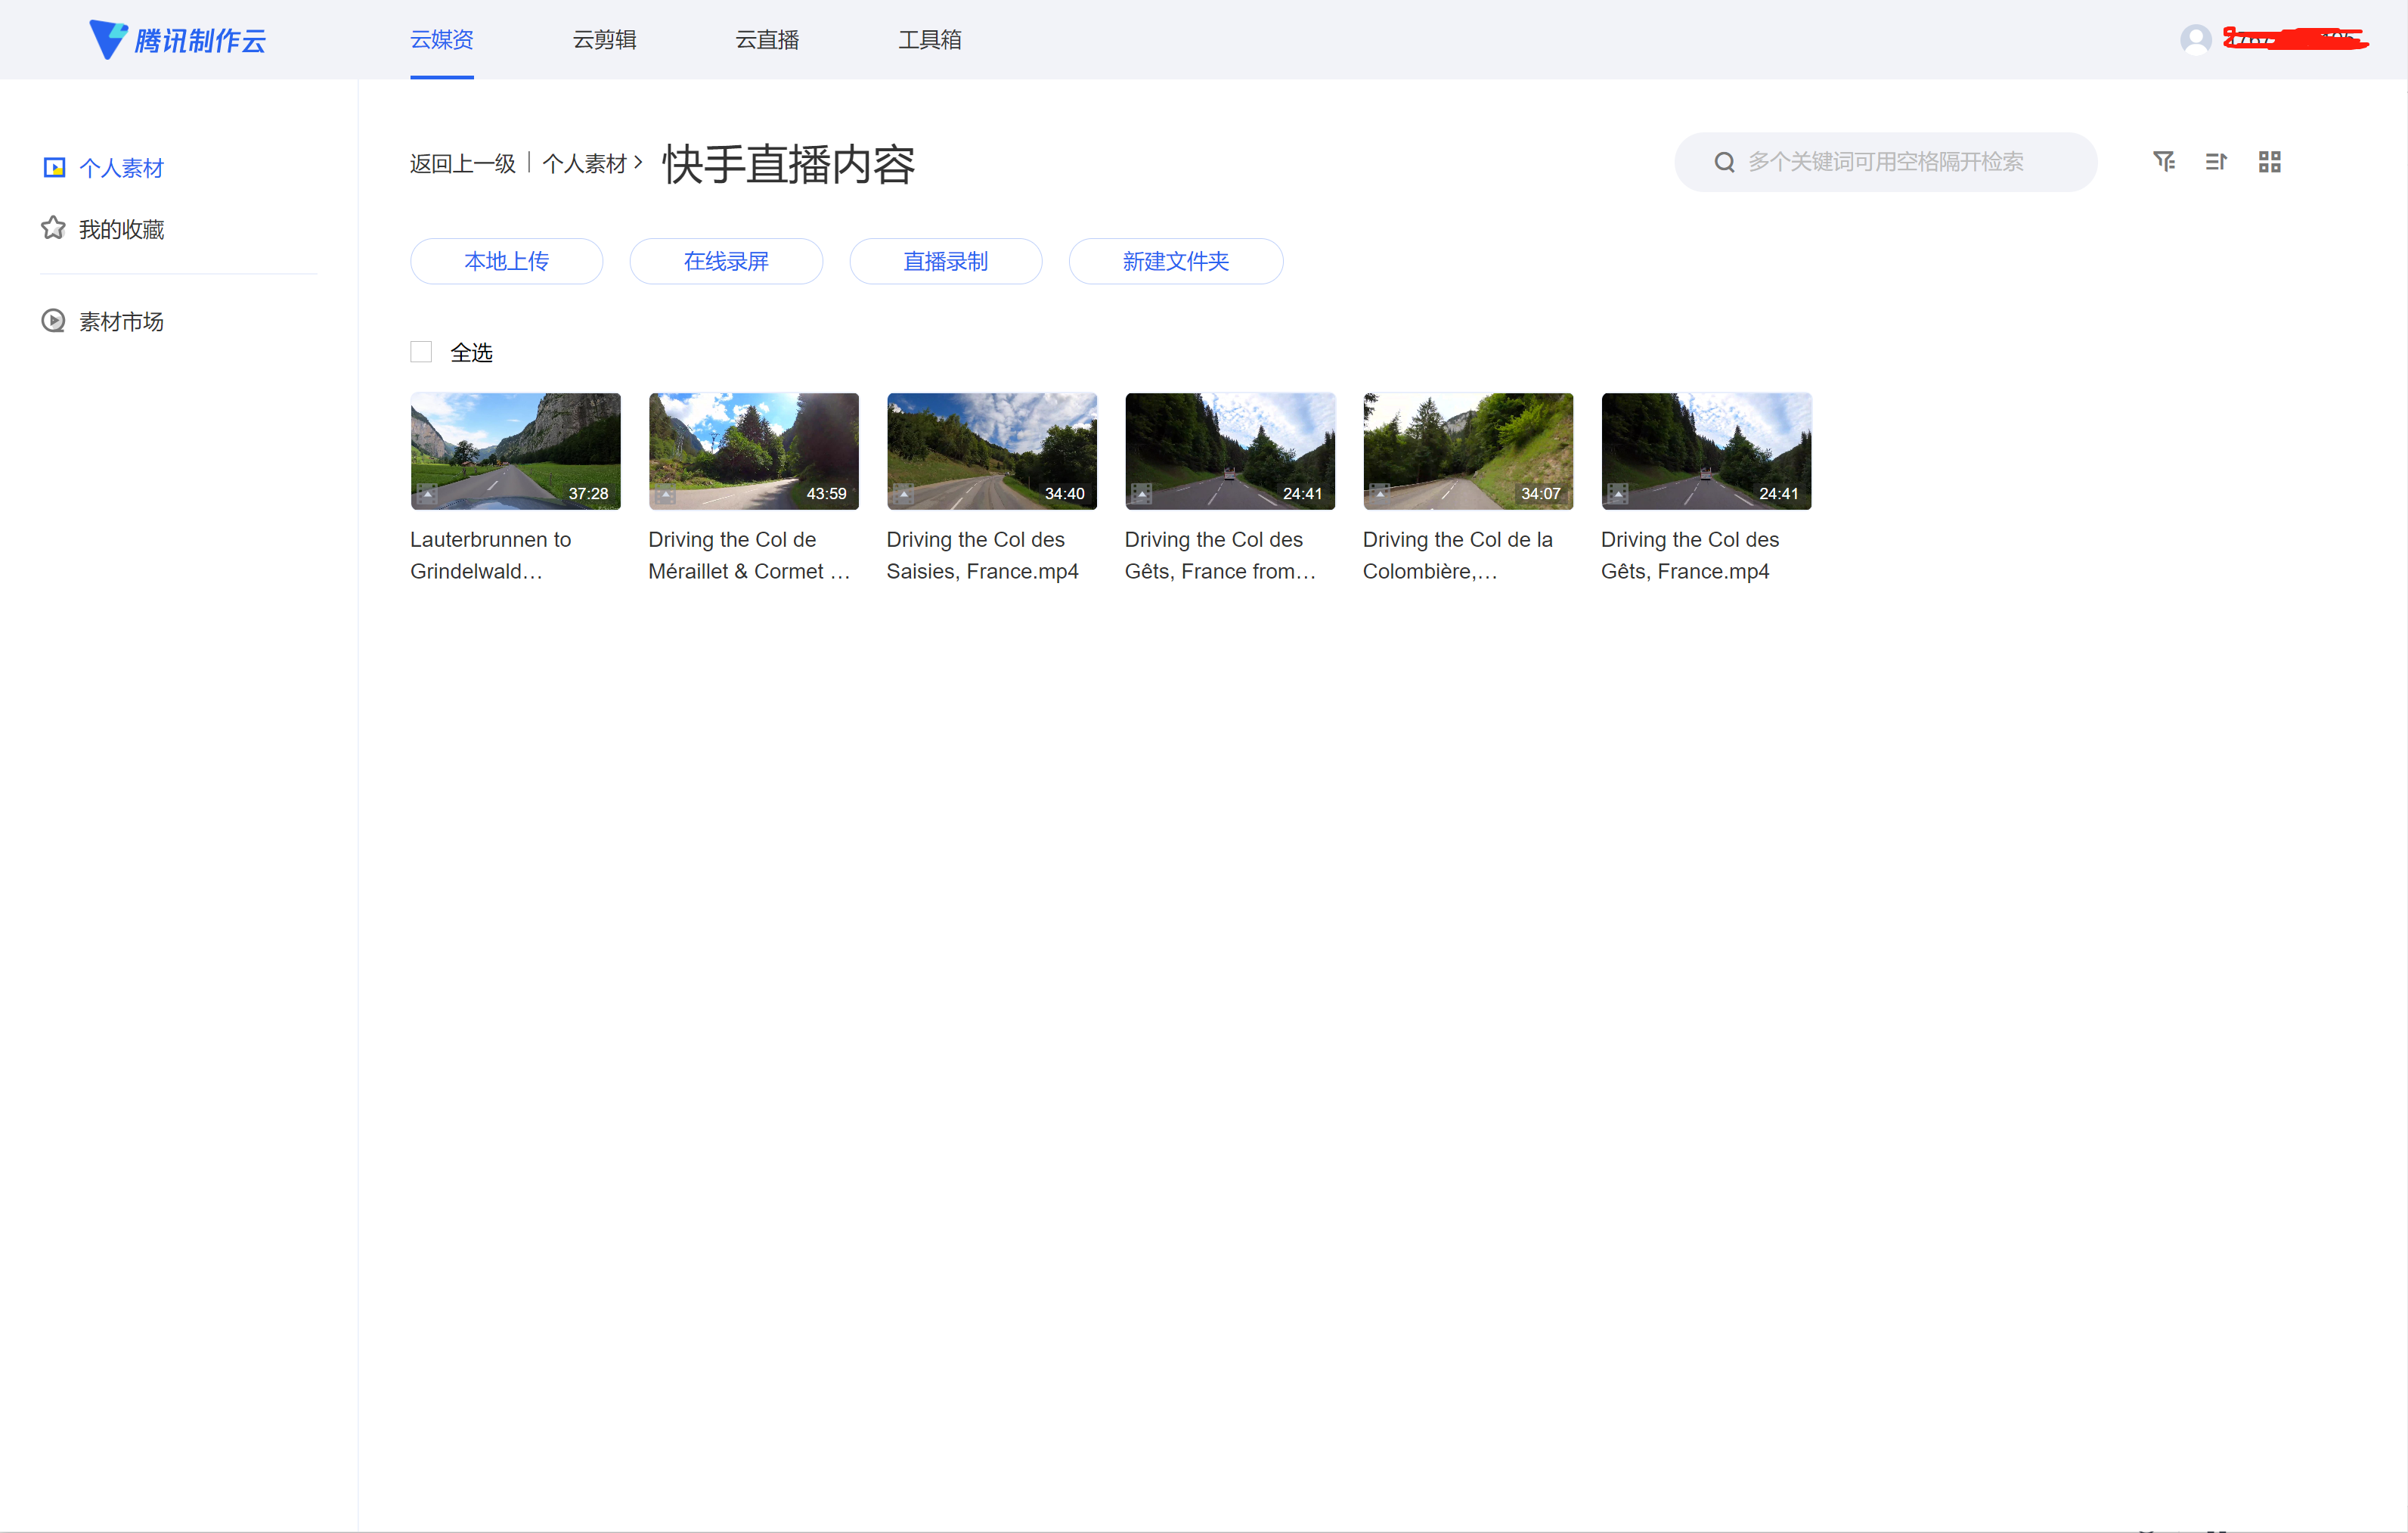This screenshot has height=1533, width=2408.
Task: Click 本地上传 button
Action: pos(506,261)
